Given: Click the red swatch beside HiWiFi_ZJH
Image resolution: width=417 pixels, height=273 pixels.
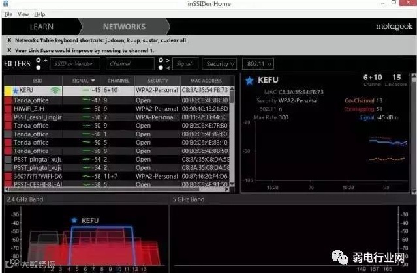Looking at the screenshot, I should click(8, 109).
